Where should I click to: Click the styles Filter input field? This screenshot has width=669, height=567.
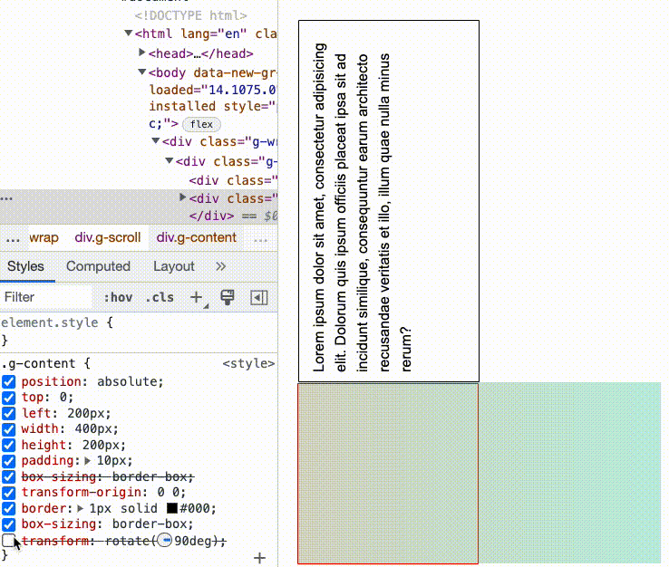point(46,297)
